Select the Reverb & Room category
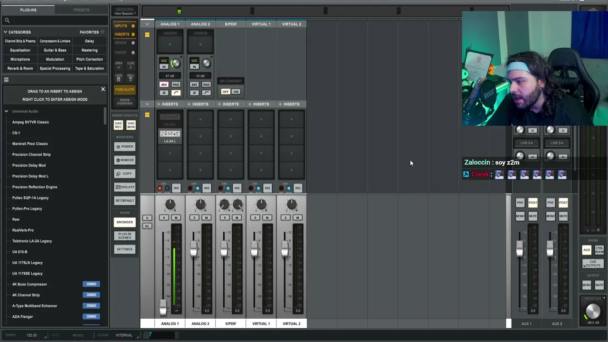The image size is (608, 342). pyautogui.click(x=20, y=68)
